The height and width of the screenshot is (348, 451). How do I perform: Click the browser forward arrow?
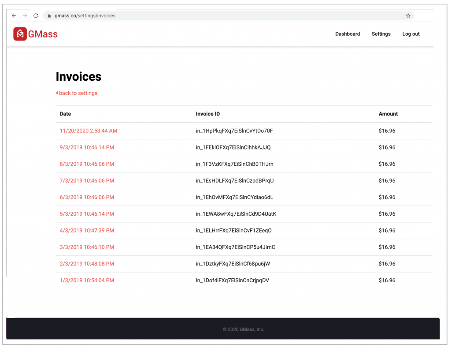coord(25,15)
